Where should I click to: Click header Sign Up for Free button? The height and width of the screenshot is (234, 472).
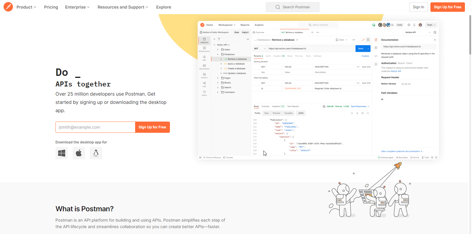[x=448, y=7]
